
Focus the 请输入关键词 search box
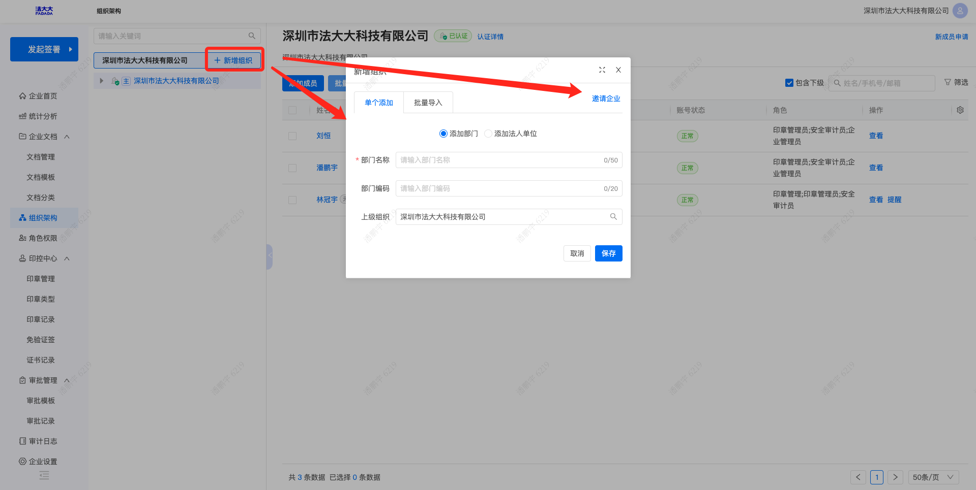pos(177,36)
